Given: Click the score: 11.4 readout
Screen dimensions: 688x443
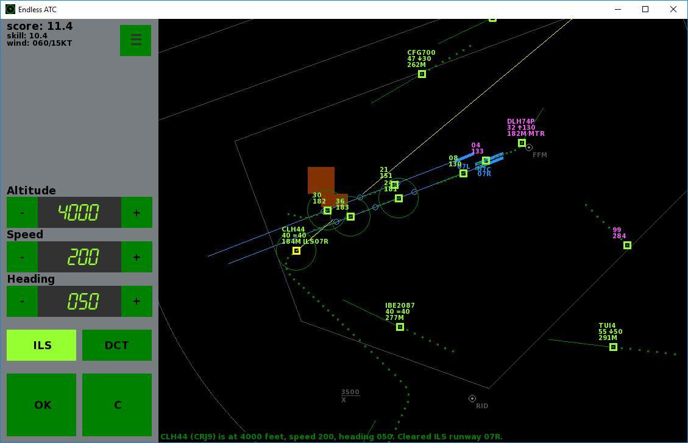Looking at the screenshot, I should (x=40, y=26).
